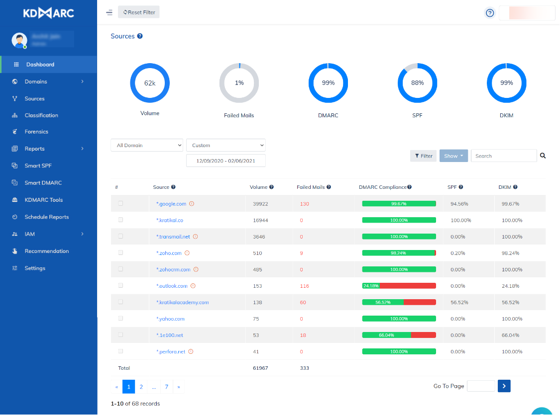Click the Sources heading help icon
Image resolution: width=560 pixels, height=415 pixels.
click(140, 36)
